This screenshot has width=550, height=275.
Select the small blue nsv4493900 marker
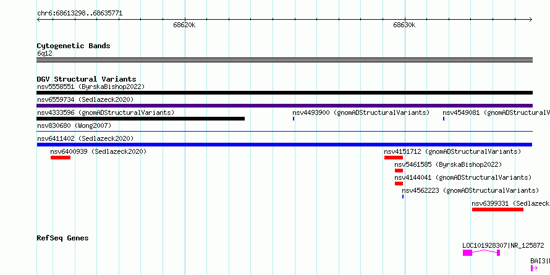coord(294,119)
